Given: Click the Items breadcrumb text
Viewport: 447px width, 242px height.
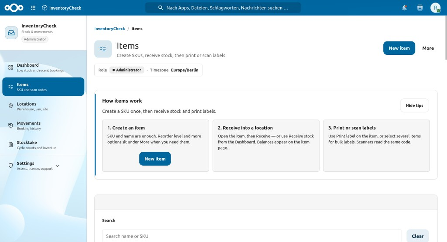Looking at the screenshot, I should point(137,29).
